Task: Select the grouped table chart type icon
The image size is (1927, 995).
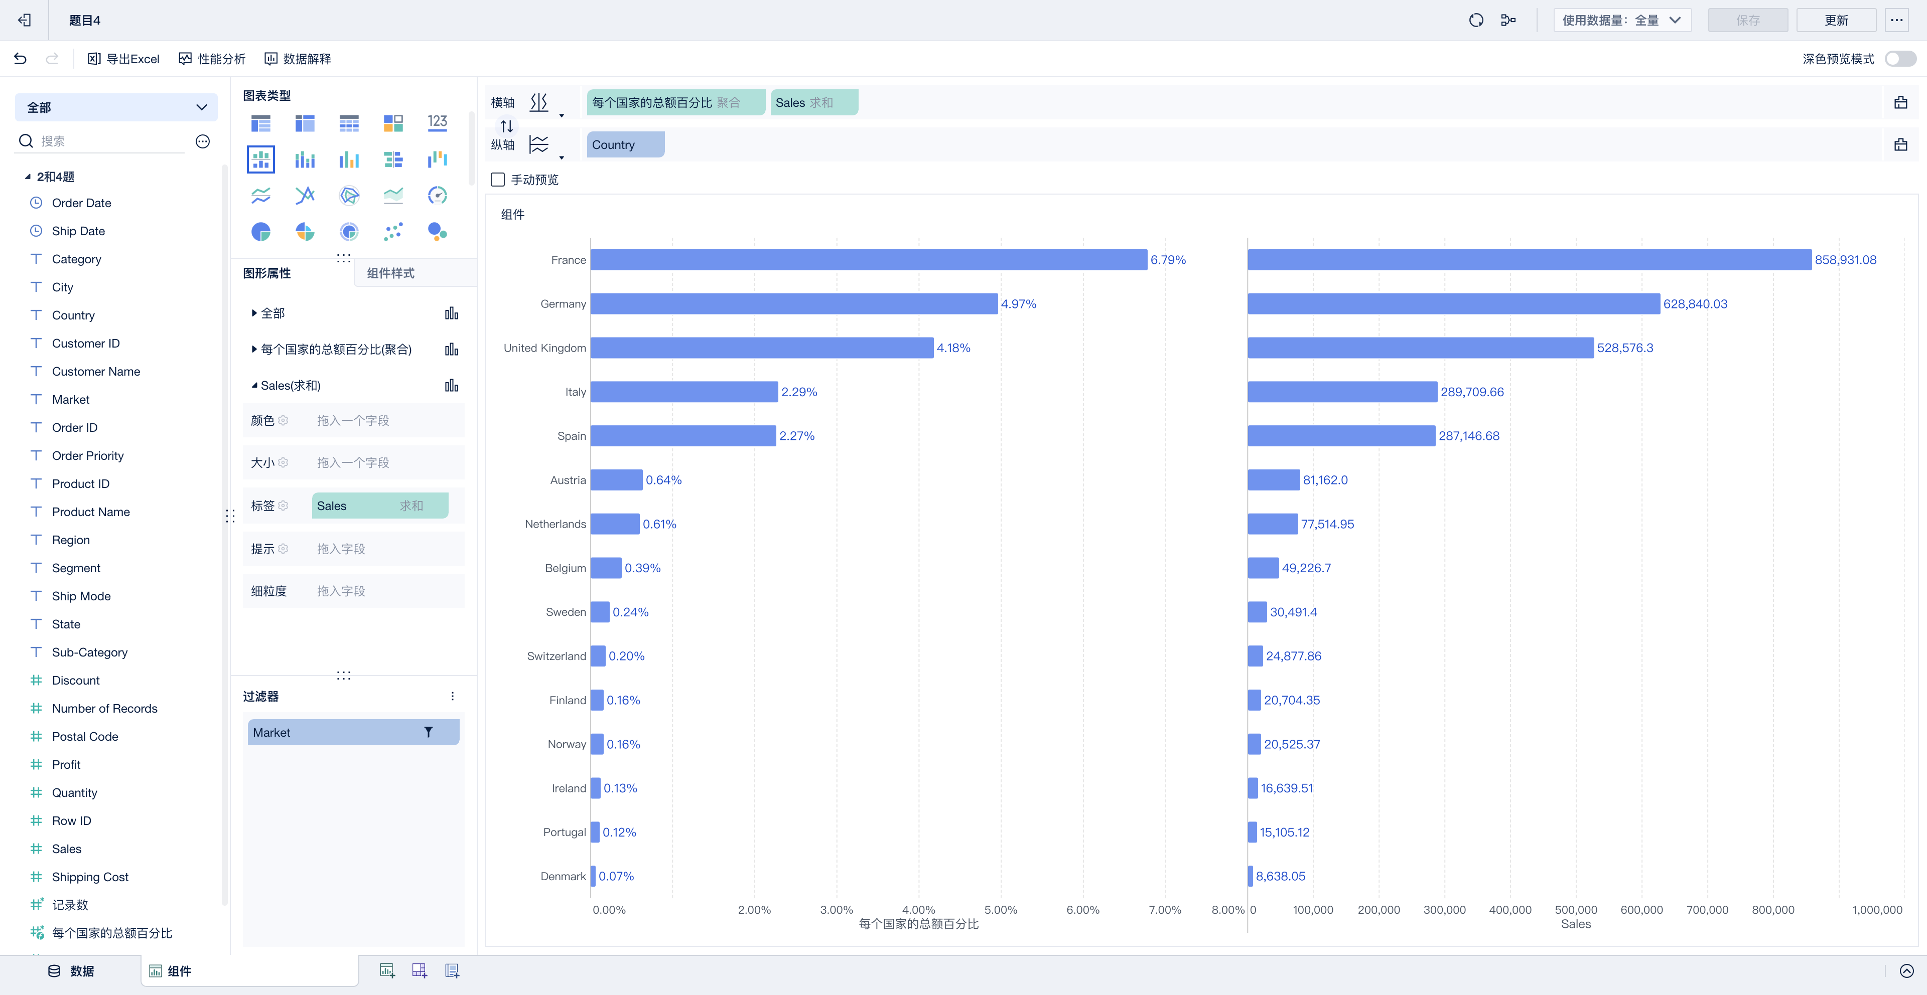Action: (260, 122)
